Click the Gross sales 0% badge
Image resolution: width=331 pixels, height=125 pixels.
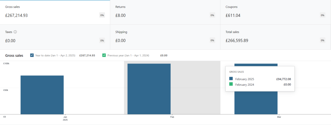click(x=102, y=15)
